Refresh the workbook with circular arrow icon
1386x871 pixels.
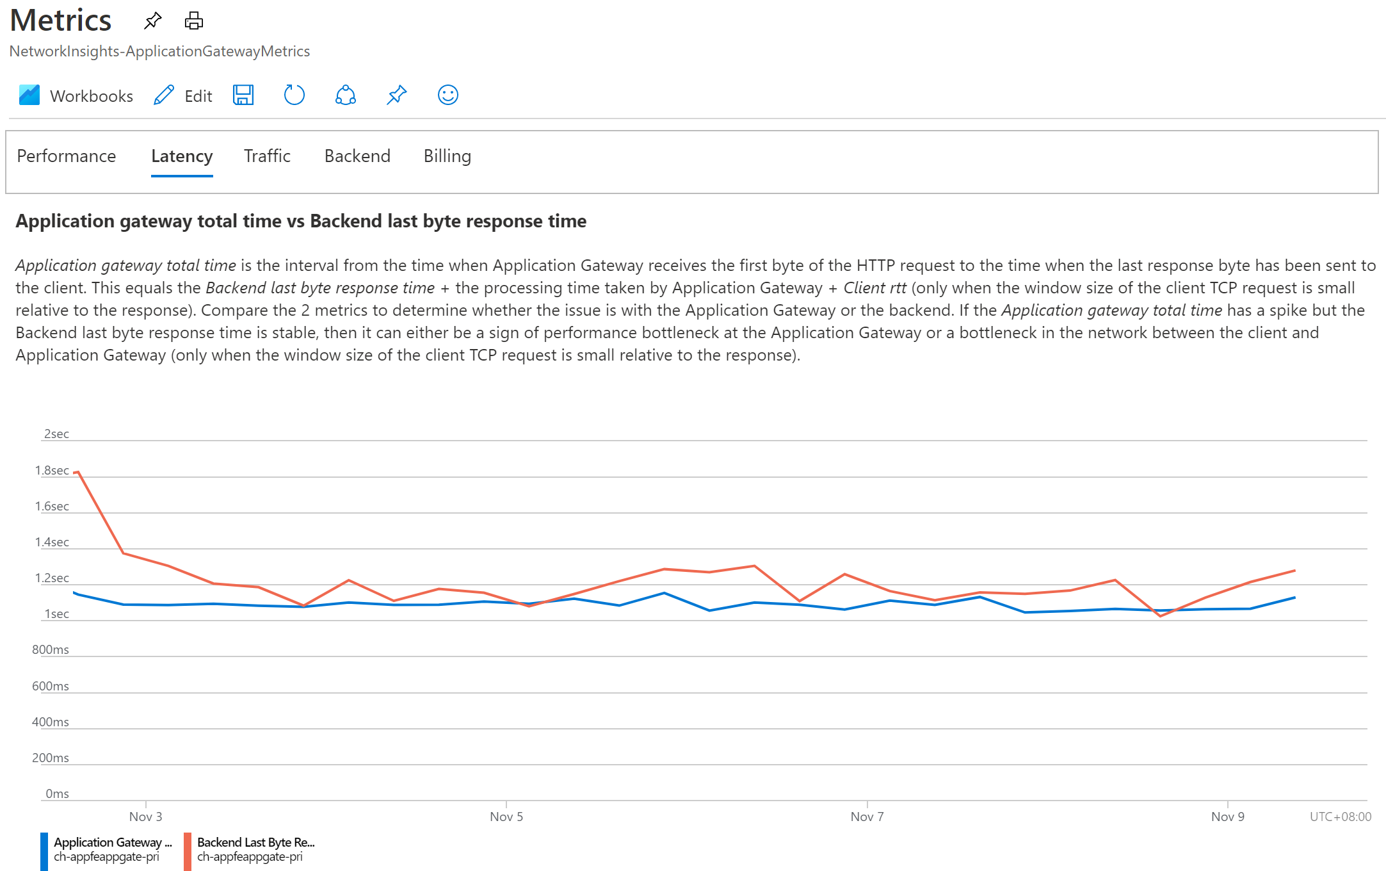(x=294, y=95)
